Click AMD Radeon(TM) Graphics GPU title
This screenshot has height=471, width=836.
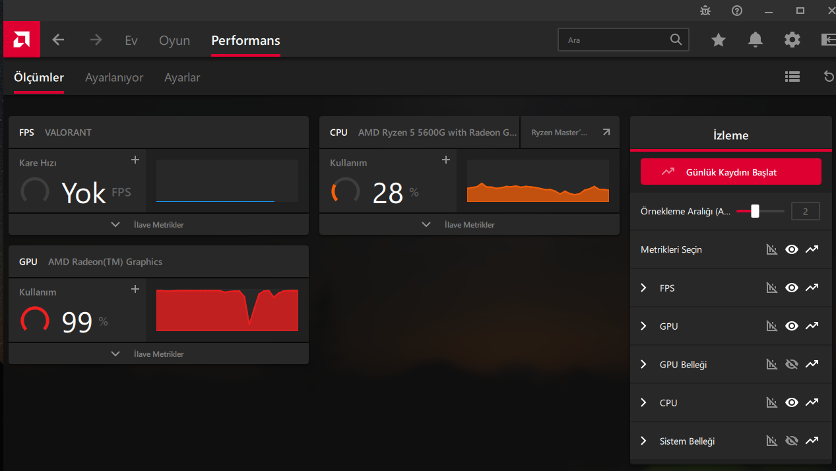(x=105, y=262)
